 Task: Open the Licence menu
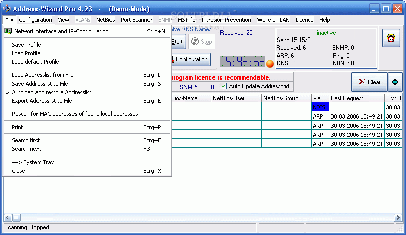[304, 20]
